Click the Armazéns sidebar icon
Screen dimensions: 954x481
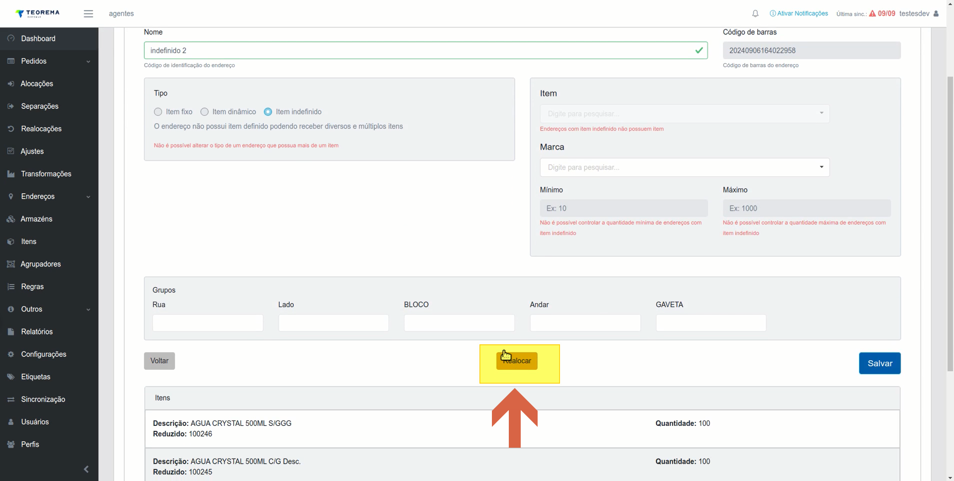tap(10, 219)
